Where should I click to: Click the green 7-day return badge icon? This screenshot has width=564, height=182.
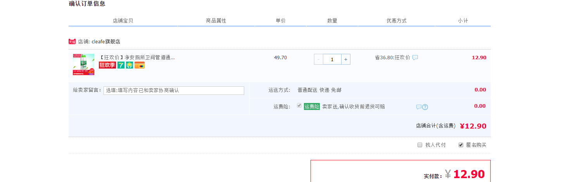(121, 65)
